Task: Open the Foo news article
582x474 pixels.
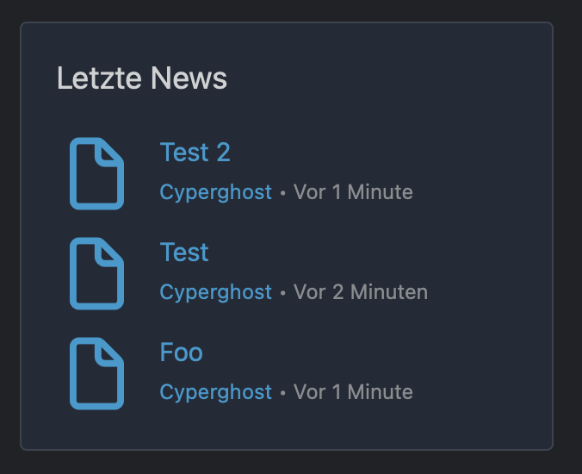Action: pos(182,352)
